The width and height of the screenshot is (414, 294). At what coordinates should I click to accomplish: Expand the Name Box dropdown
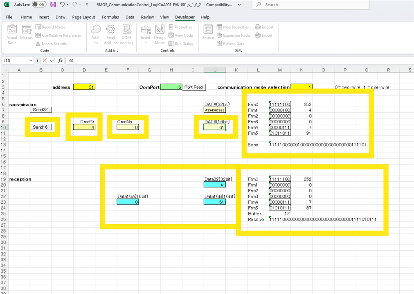(31, 60)
